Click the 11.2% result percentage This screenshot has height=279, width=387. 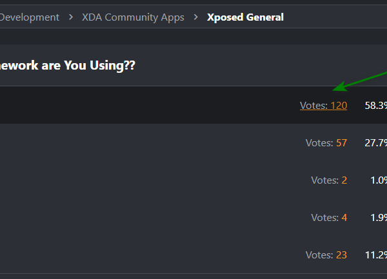(375, 255)
